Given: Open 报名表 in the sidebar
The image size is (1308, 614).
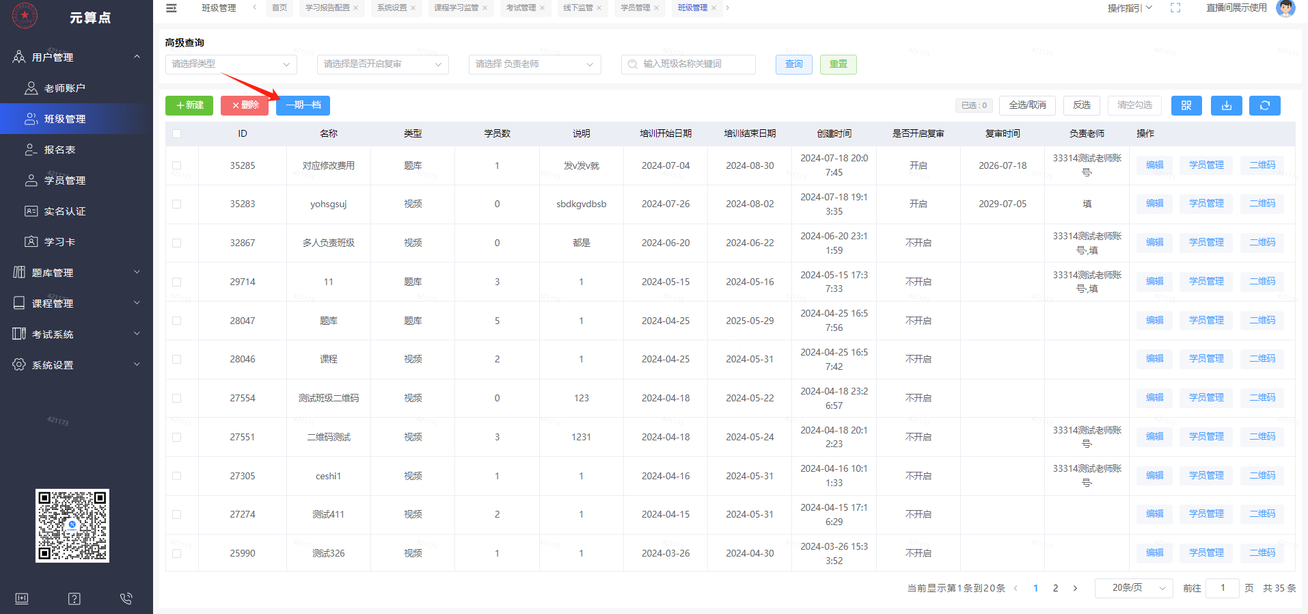Looking at the screenshot, I should pos(77,150).
